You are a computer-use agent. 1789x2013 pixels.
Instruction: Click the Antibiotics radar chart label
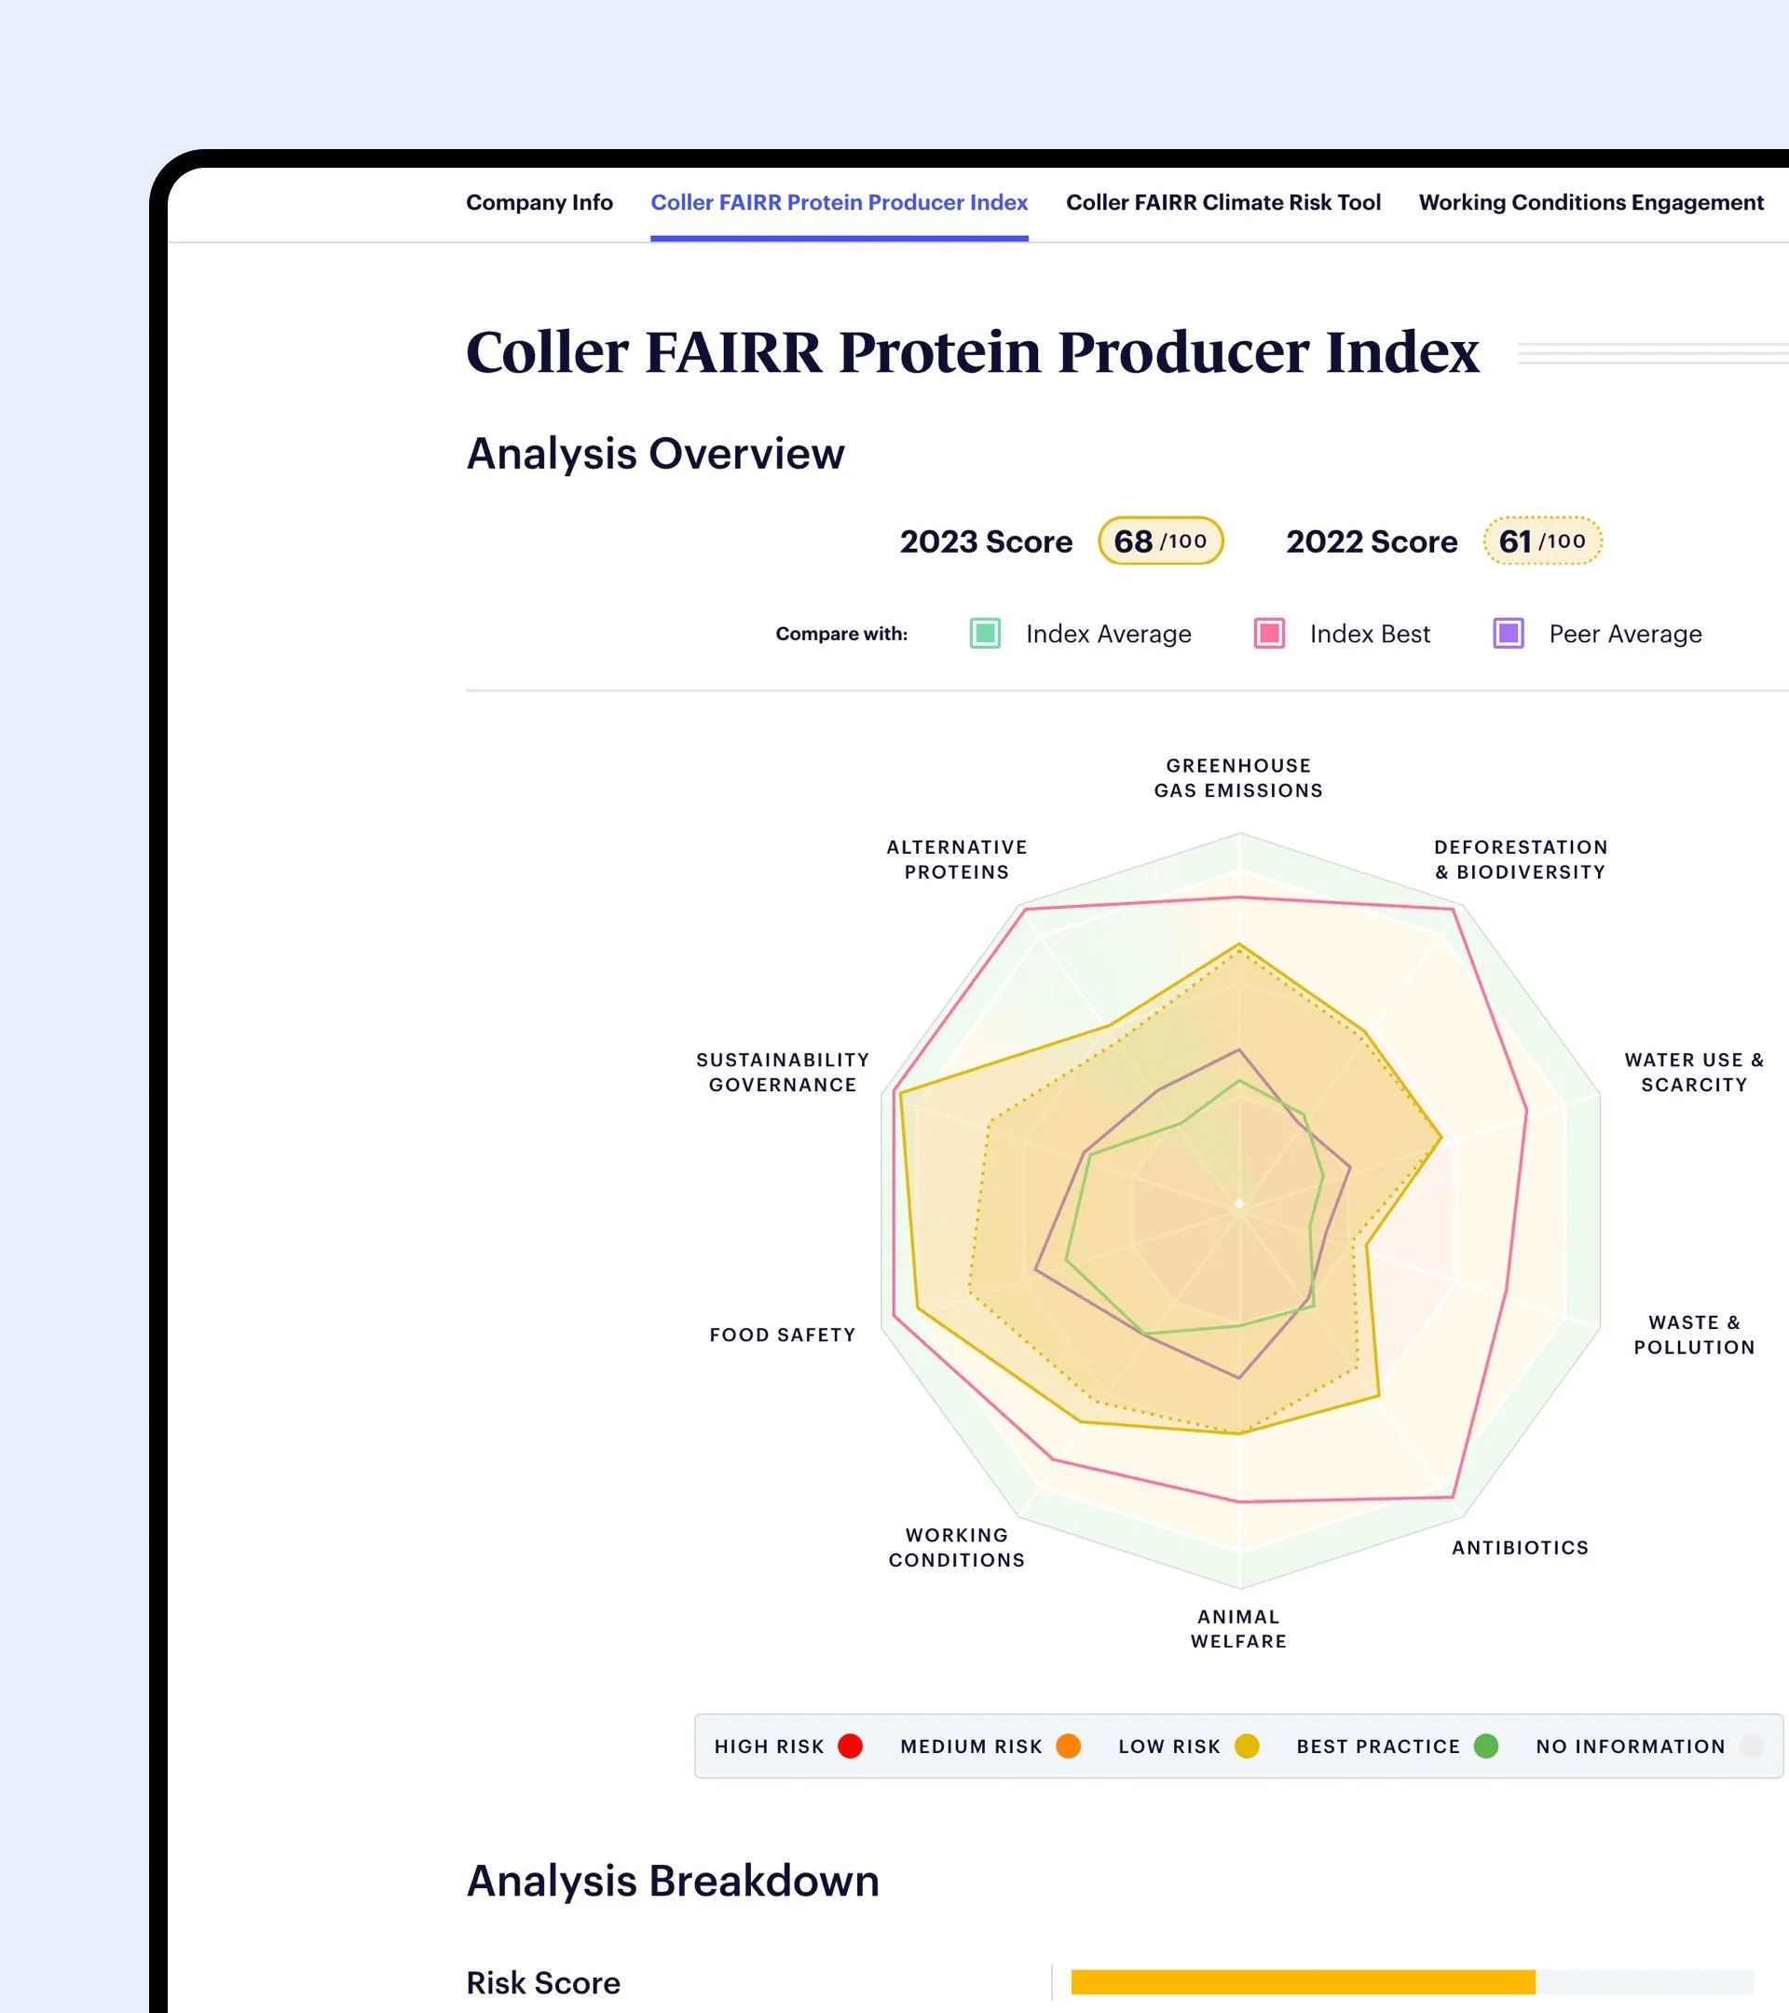(1519, 1547)
